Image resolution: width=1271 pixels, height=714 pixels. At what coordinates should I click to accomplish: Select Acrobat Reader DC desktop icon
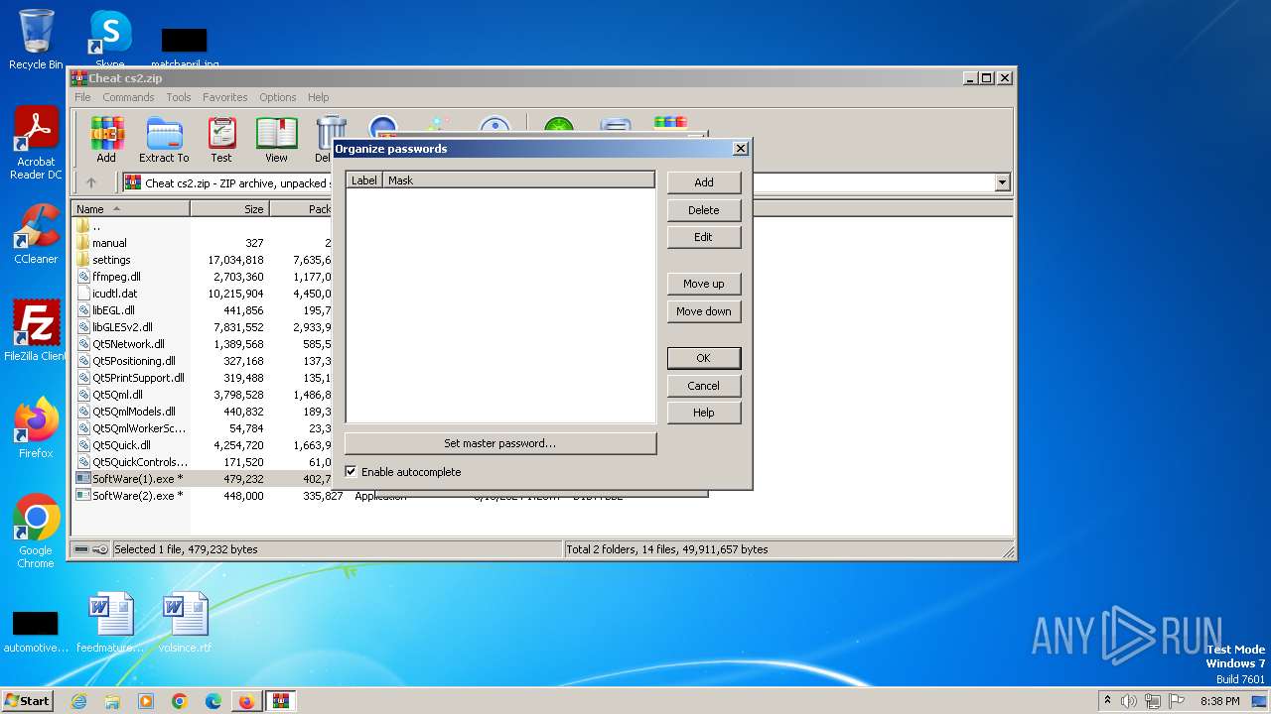[36, 144]
